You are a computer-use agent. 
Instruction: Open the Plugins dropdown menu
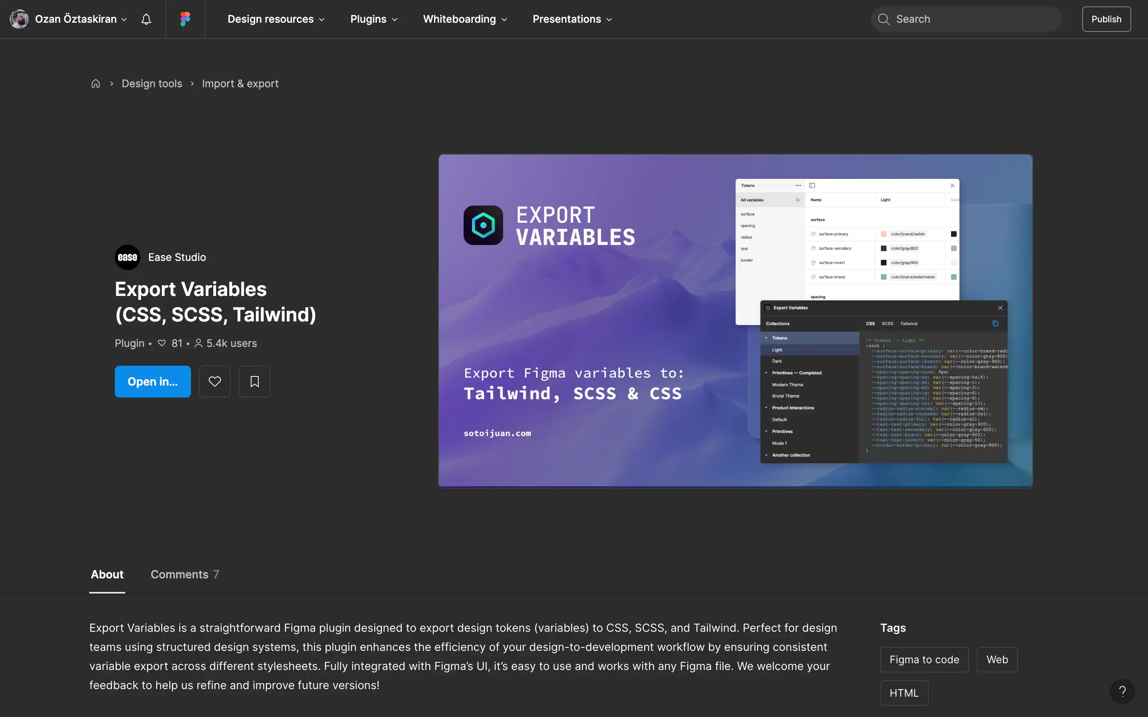pyautogui.click(x=374, y=19)
